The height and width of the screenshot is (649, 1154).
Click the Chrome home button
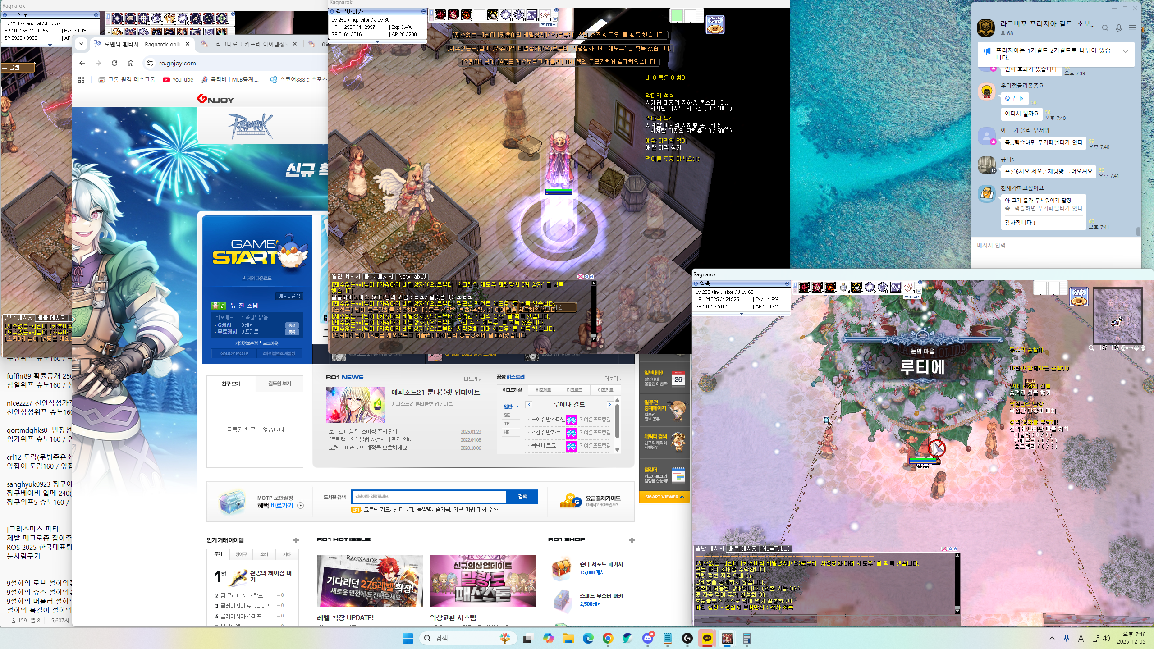(131, 63)
